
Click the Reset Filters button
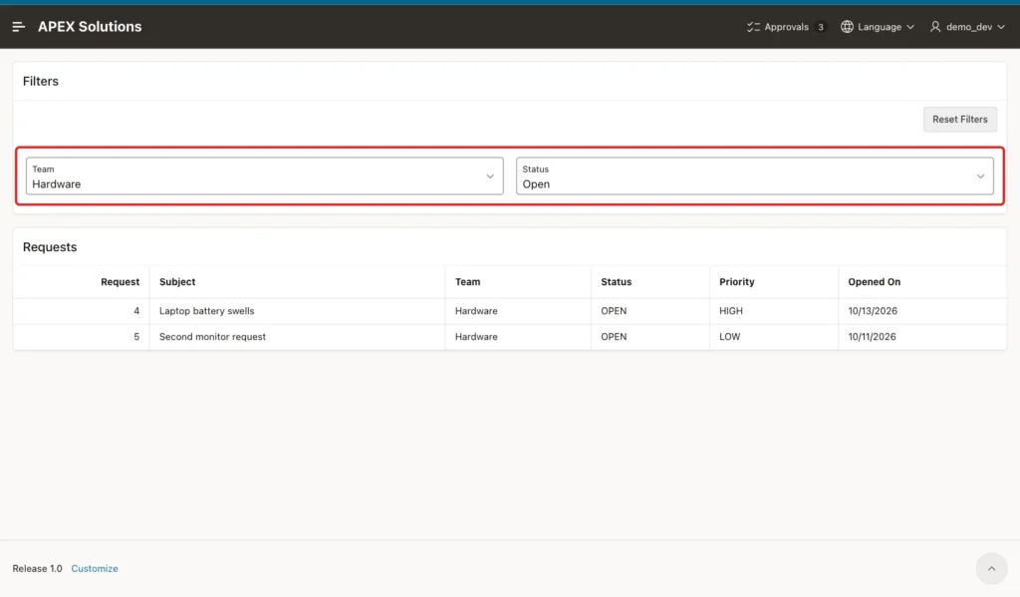960,120
